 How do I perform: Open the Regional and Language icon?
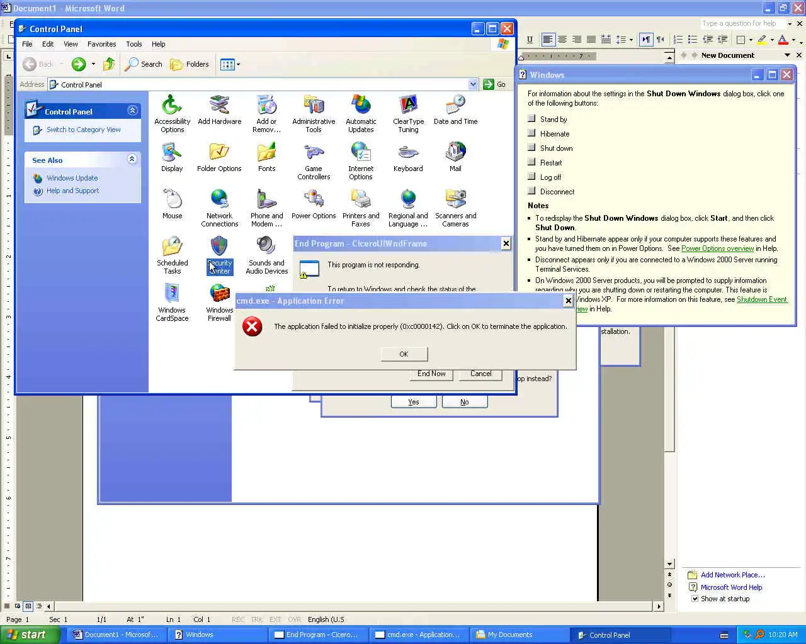[408, 208]
